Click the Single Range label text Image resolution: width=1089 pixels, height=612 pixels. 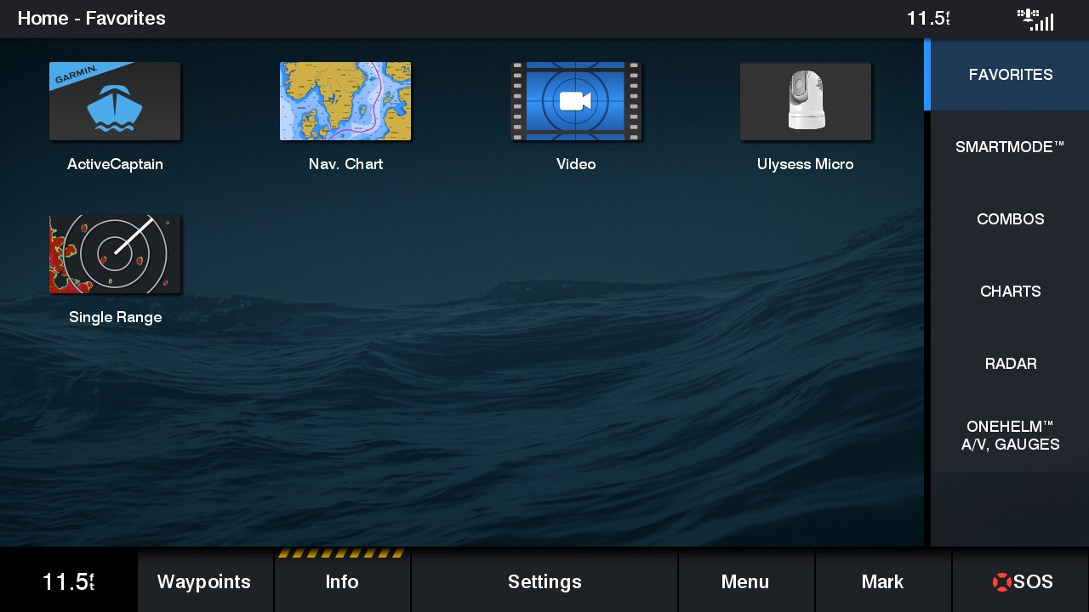coord(115,317)
